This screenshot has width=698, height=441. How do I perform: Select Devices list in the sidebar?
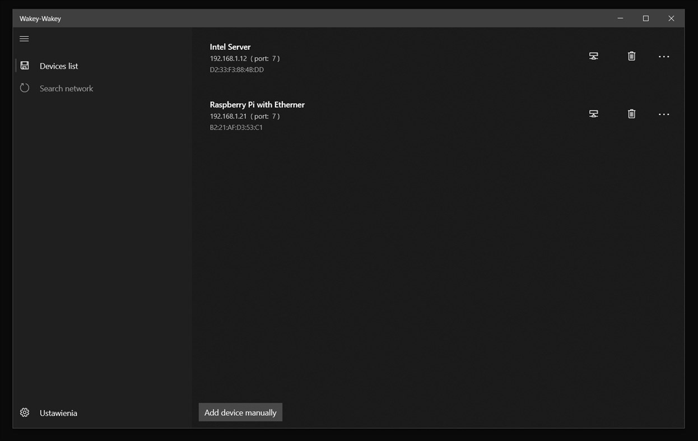click(x=58, y=66)
